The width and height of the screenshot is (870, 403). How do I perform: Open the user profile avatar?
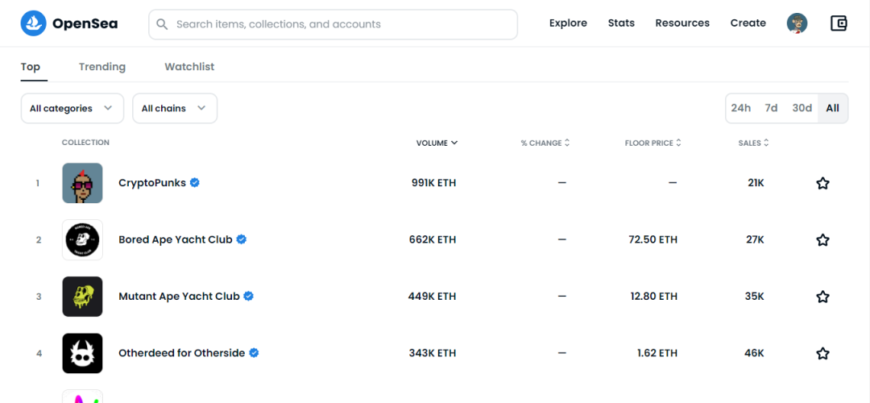(x=797, y=23)
